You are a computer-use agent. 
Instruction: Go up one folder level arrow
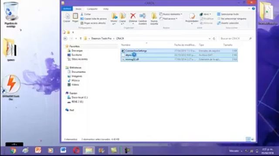pyautogui.click(x=81, y=39)
